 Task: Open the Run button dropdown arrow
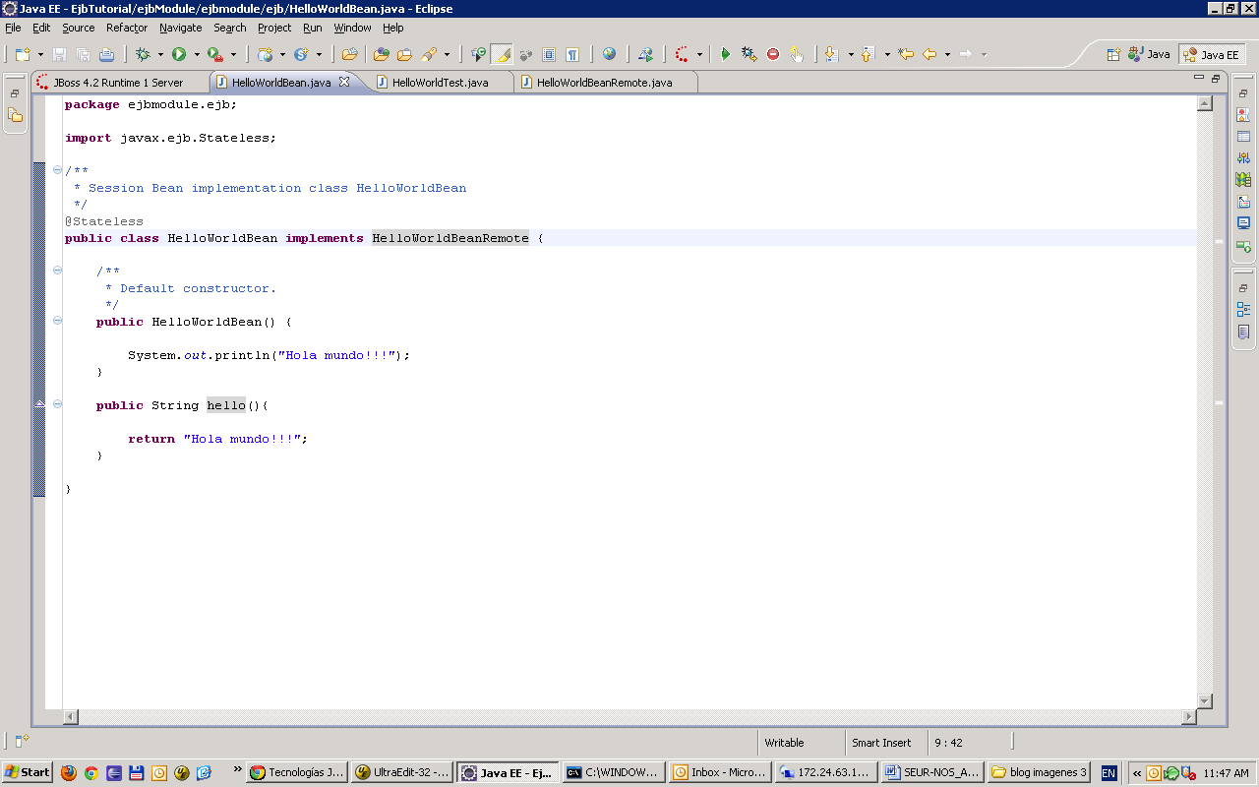click(x=195, y=54)
